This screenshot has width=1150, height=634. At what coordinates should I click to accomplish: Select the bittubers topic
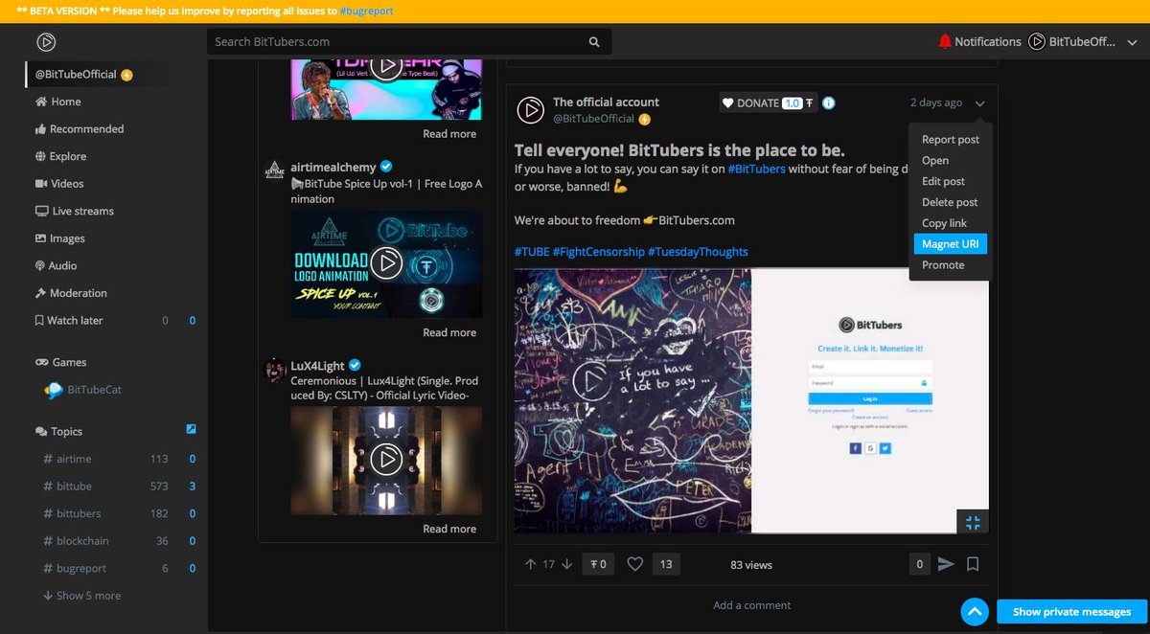point(72,513)
